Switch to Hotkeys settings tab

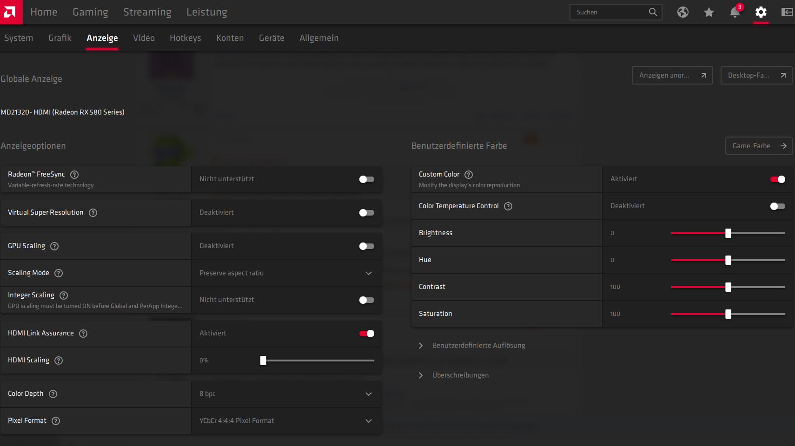click(185, 38)
